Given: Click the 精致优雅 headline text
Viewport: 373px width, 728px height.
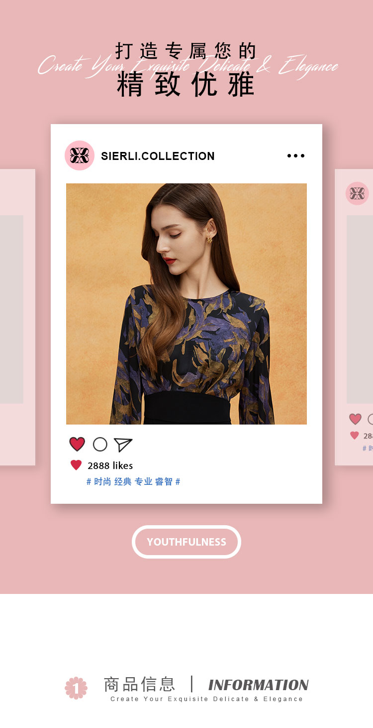Looking at the screenshot, I should (186, 84).
